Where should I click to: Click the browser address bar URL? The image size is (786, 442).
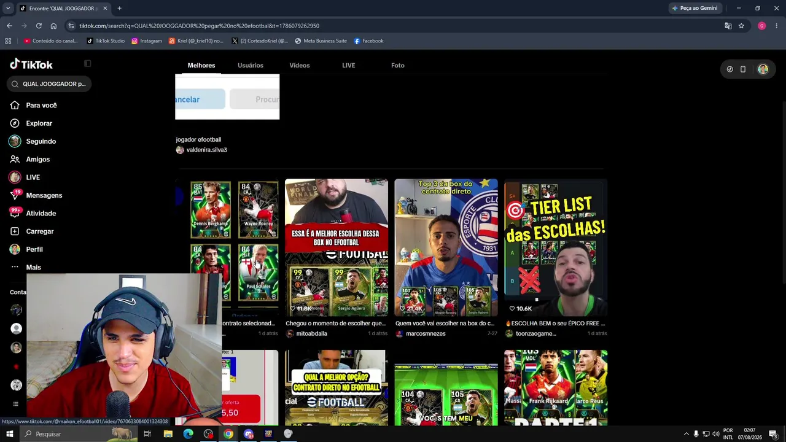coord(199,26)
